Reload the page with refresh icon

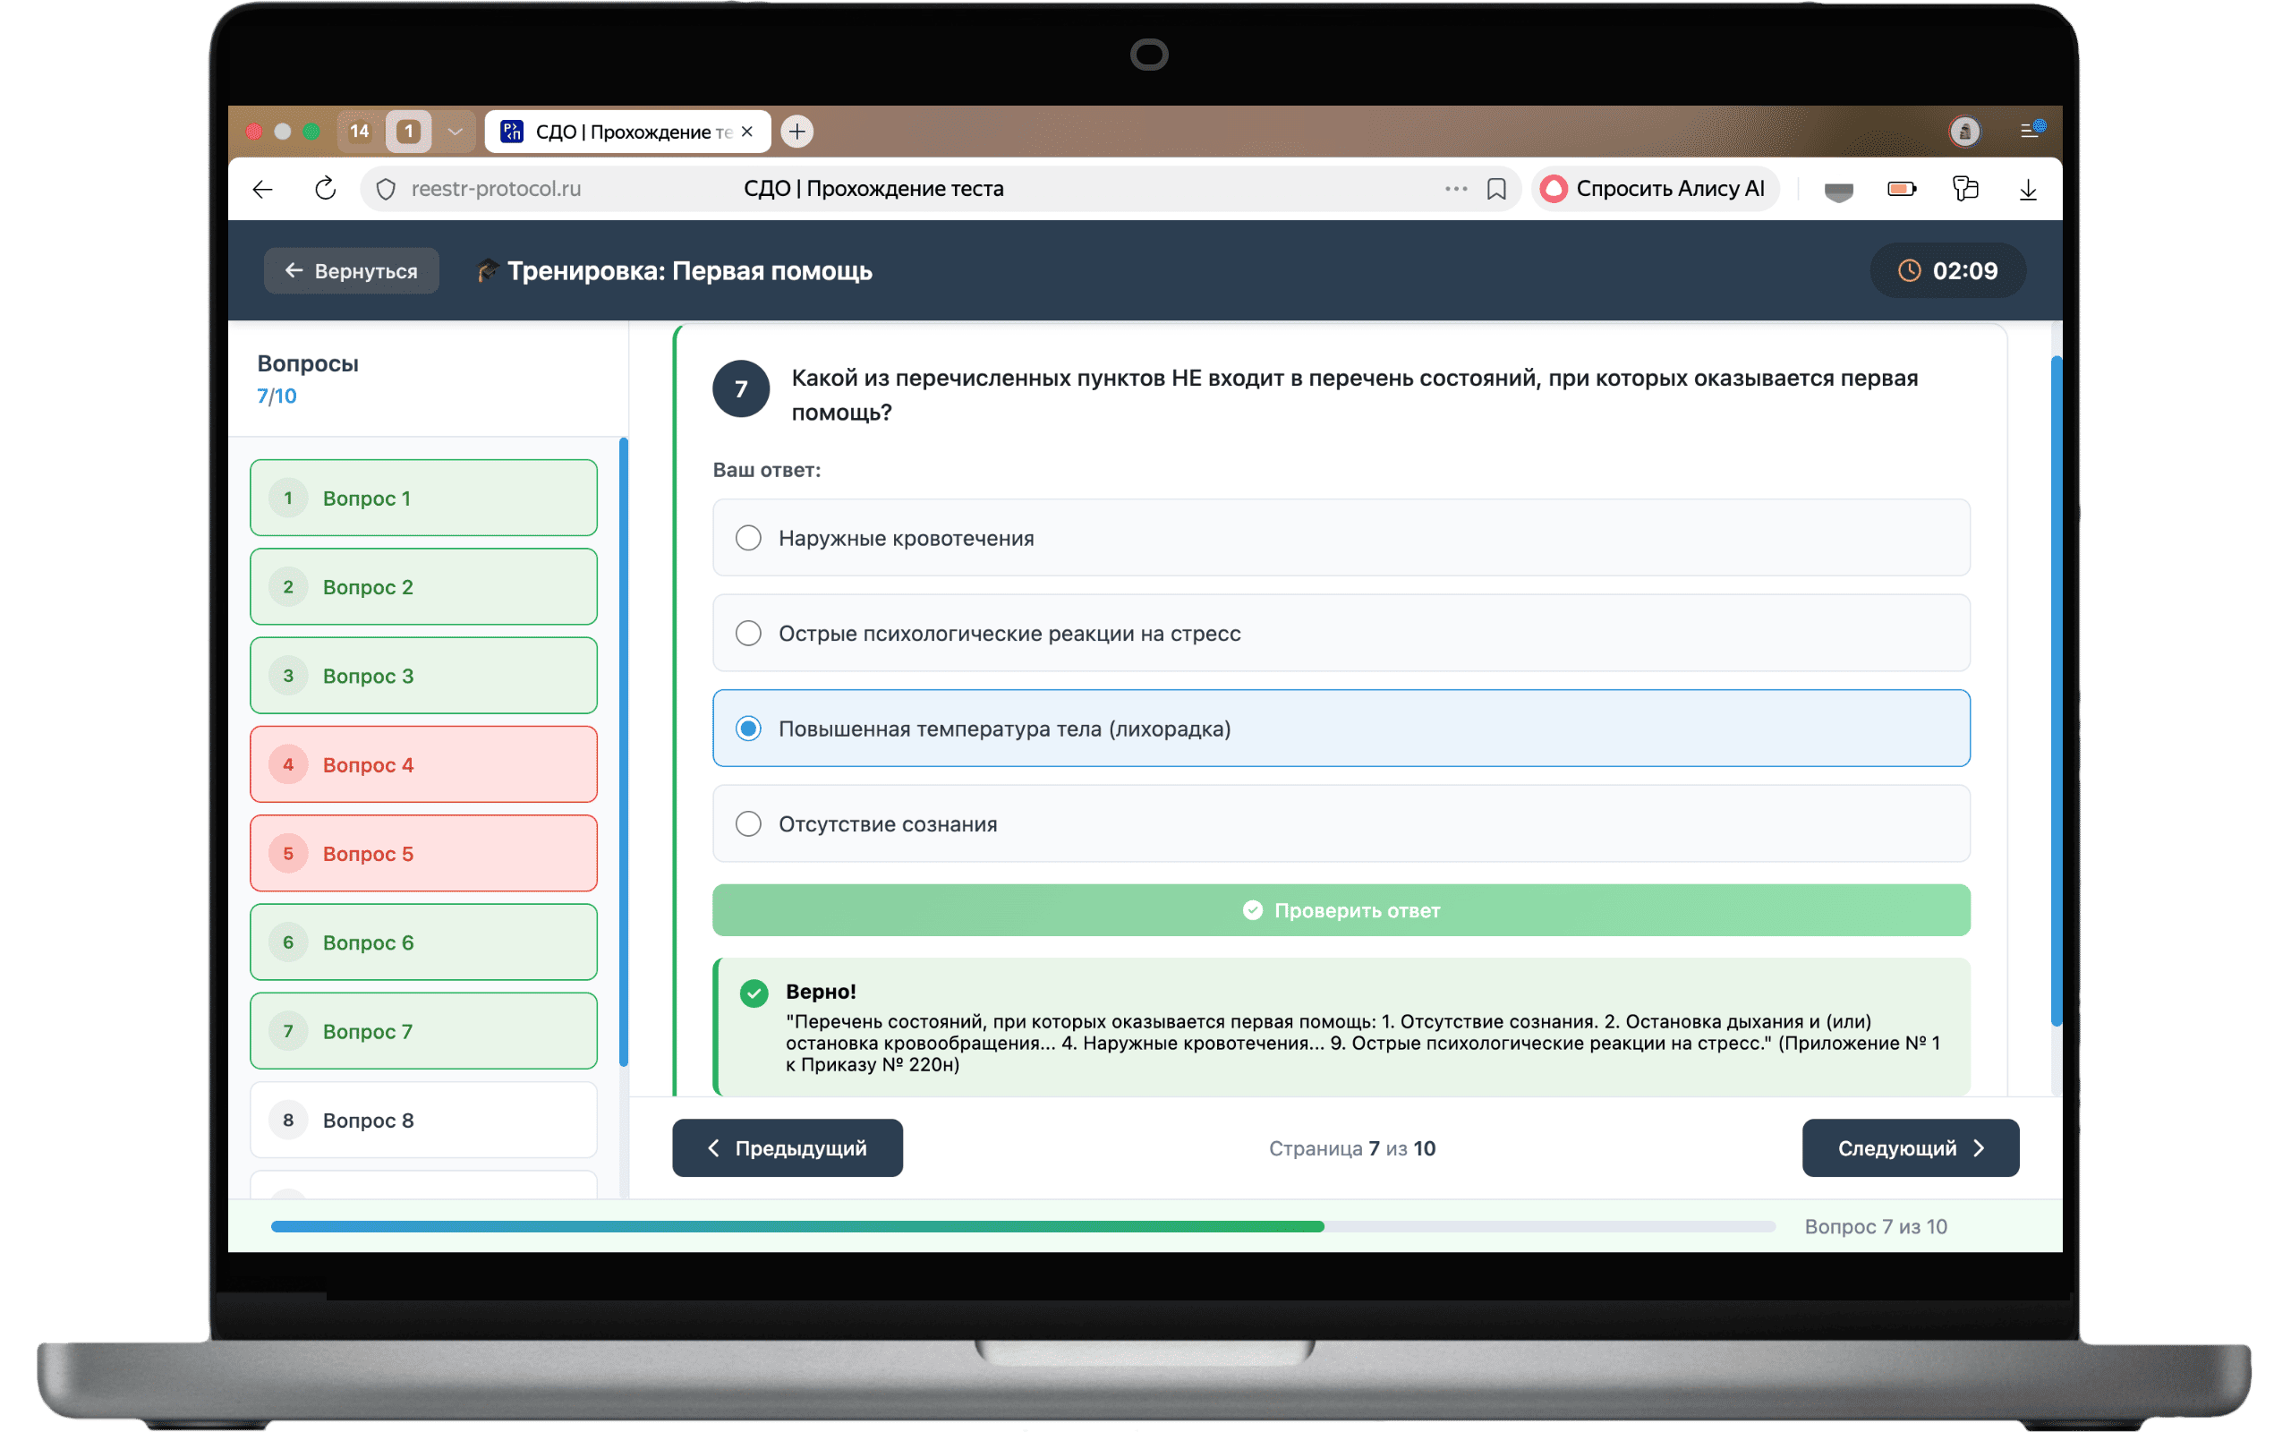(325, 189)
